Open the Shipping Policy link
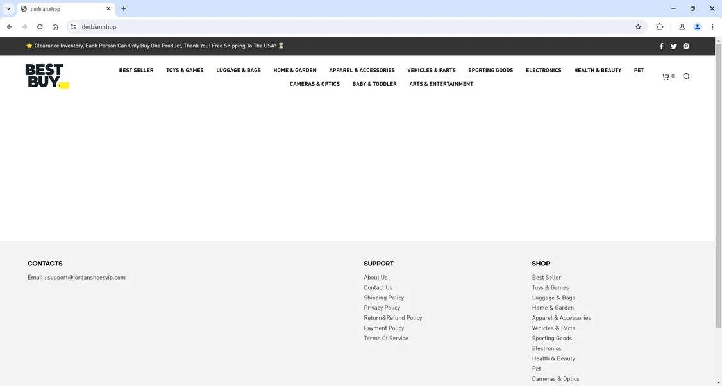This screenshot has height=386, width=722. [x=383, y=298]
